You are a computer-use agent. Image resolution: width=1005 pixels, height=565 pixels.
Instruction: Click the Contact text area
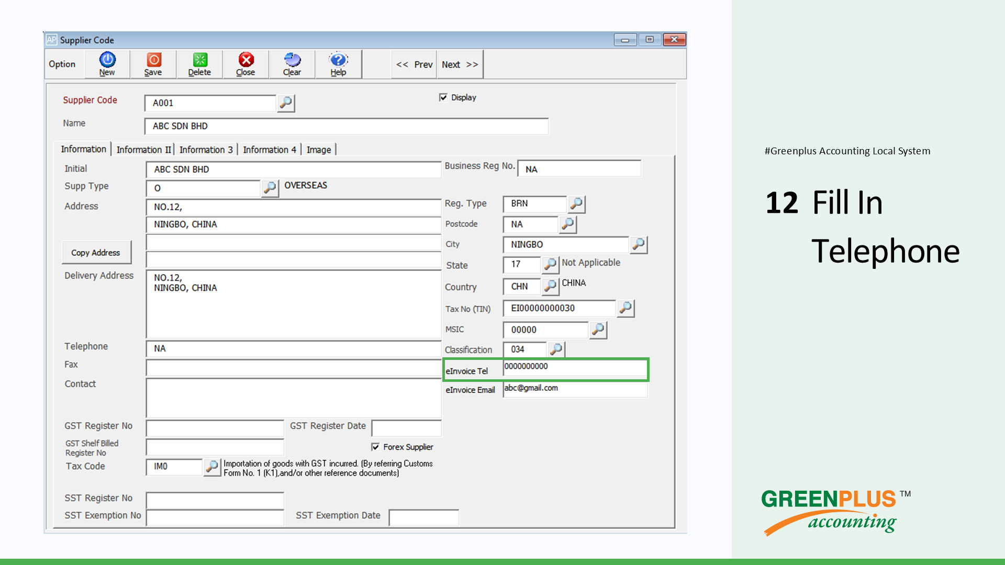tap(294, 398)
